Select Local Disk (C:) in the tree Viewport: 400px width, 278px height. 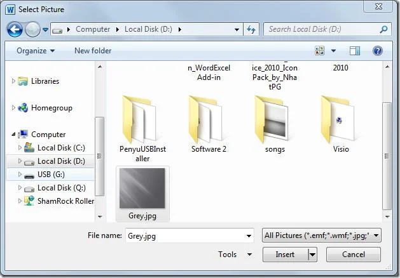point(61,148)
